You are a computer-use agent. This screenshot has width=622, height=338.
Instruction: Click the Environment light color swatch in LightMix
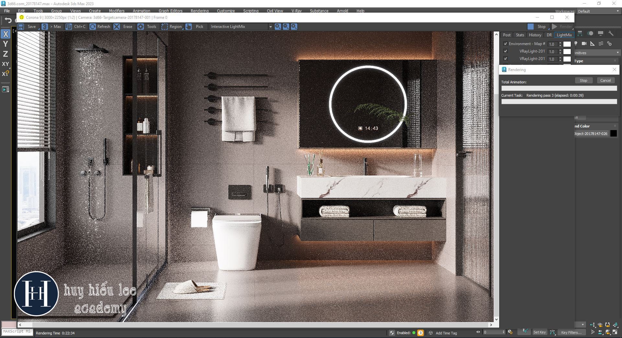567,44
